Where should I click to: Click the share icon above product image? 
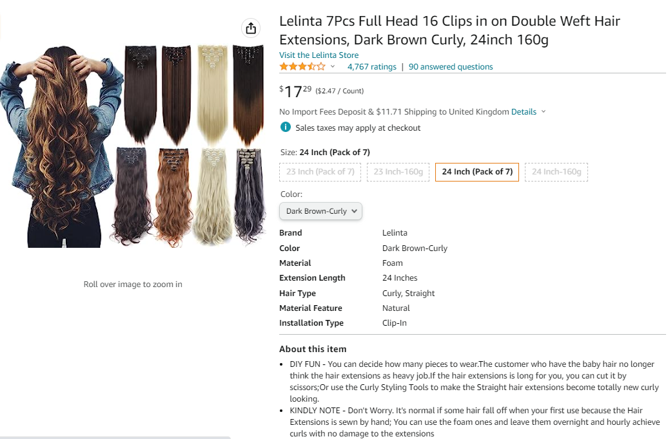tap(251, 28)
